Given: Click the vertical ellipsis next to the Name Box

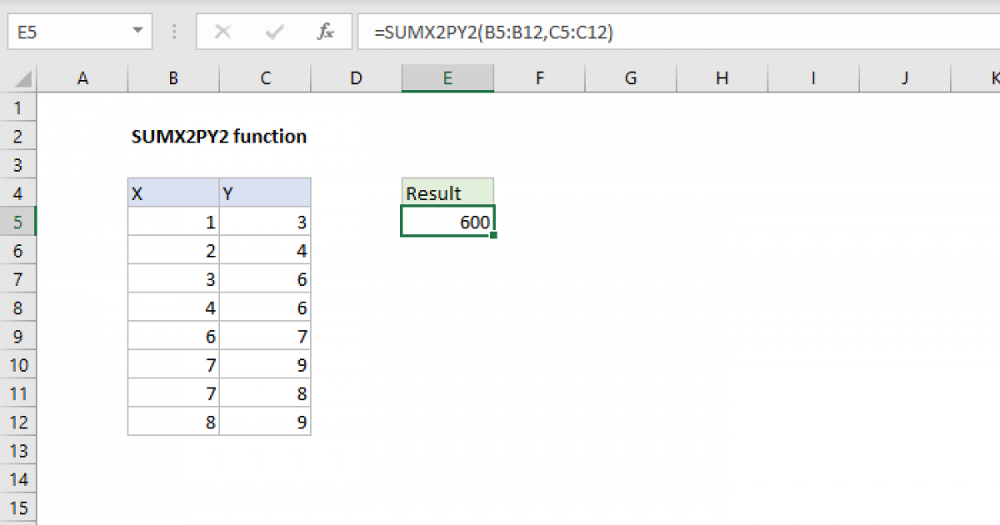Looking at the screenshot, I should click(x=173, y=32).
